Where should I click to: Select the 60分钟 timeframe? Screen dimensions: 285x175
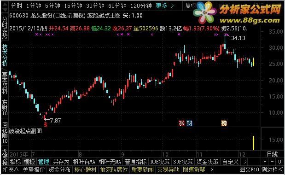point(117,6)
